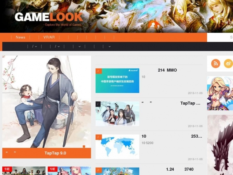The width and height of the screenshot is (233, 175).
Task: Click the 'Explore the World of Games' tagline
Action: click(x=63, y=25)
